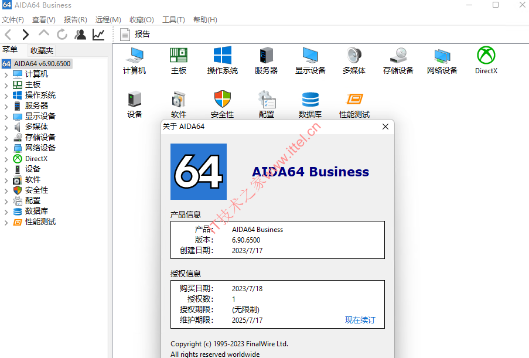Click the version value 6.90.6500
This screenshot has height=358, width=529.
(246, 240)
